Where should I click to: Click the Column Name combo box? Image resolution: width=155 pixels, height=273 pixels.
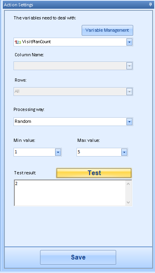click(73, 66)
